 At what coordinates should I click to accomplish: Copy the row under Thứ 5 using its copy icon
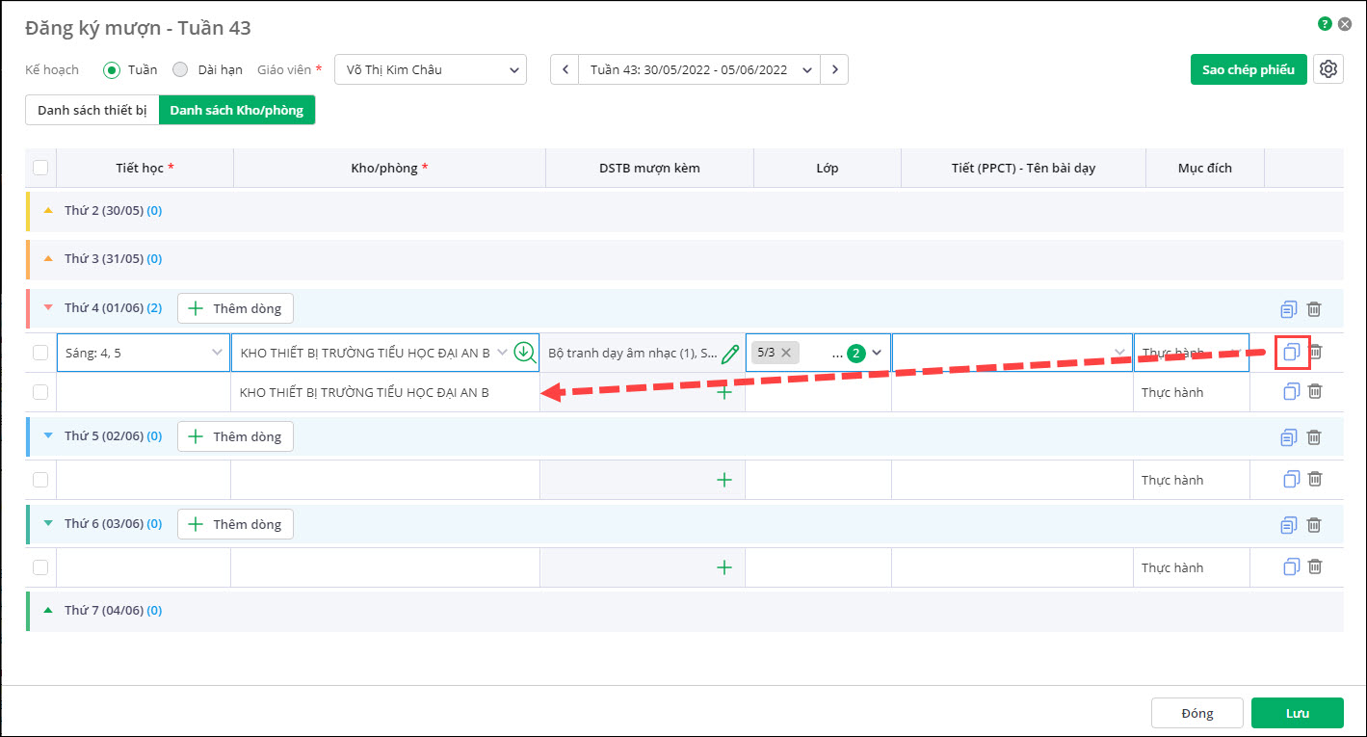(x=1292, y=480)
